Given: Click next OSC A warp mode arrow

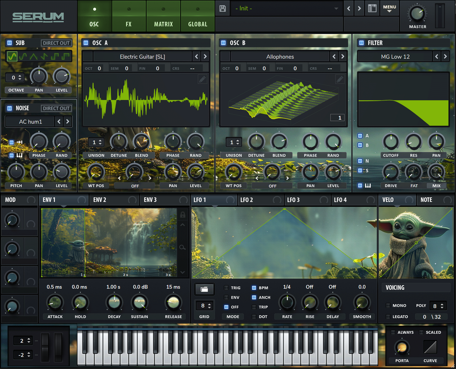Looking at the screenshot, I should tap(150, 178).
